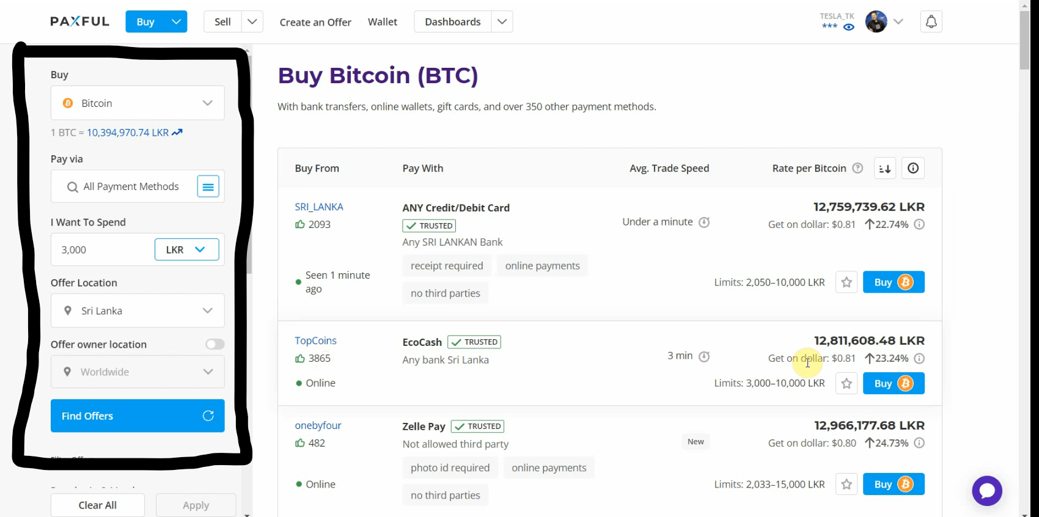Favorite the TopCoins offer star
Screen dimensions: 1039x517
(846, 383)
